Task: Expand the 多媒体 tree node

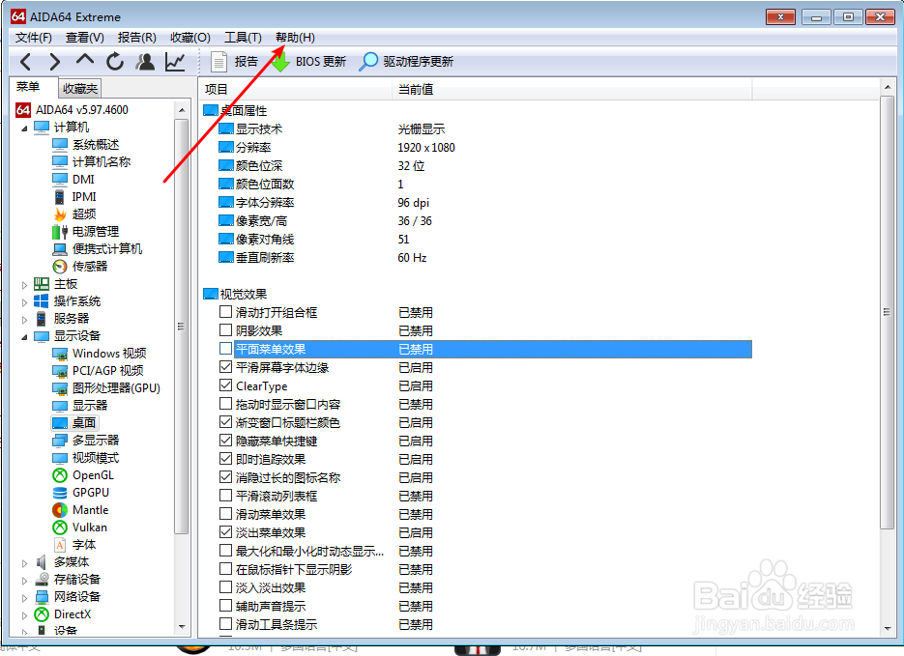Action: (x=24, y=562)
